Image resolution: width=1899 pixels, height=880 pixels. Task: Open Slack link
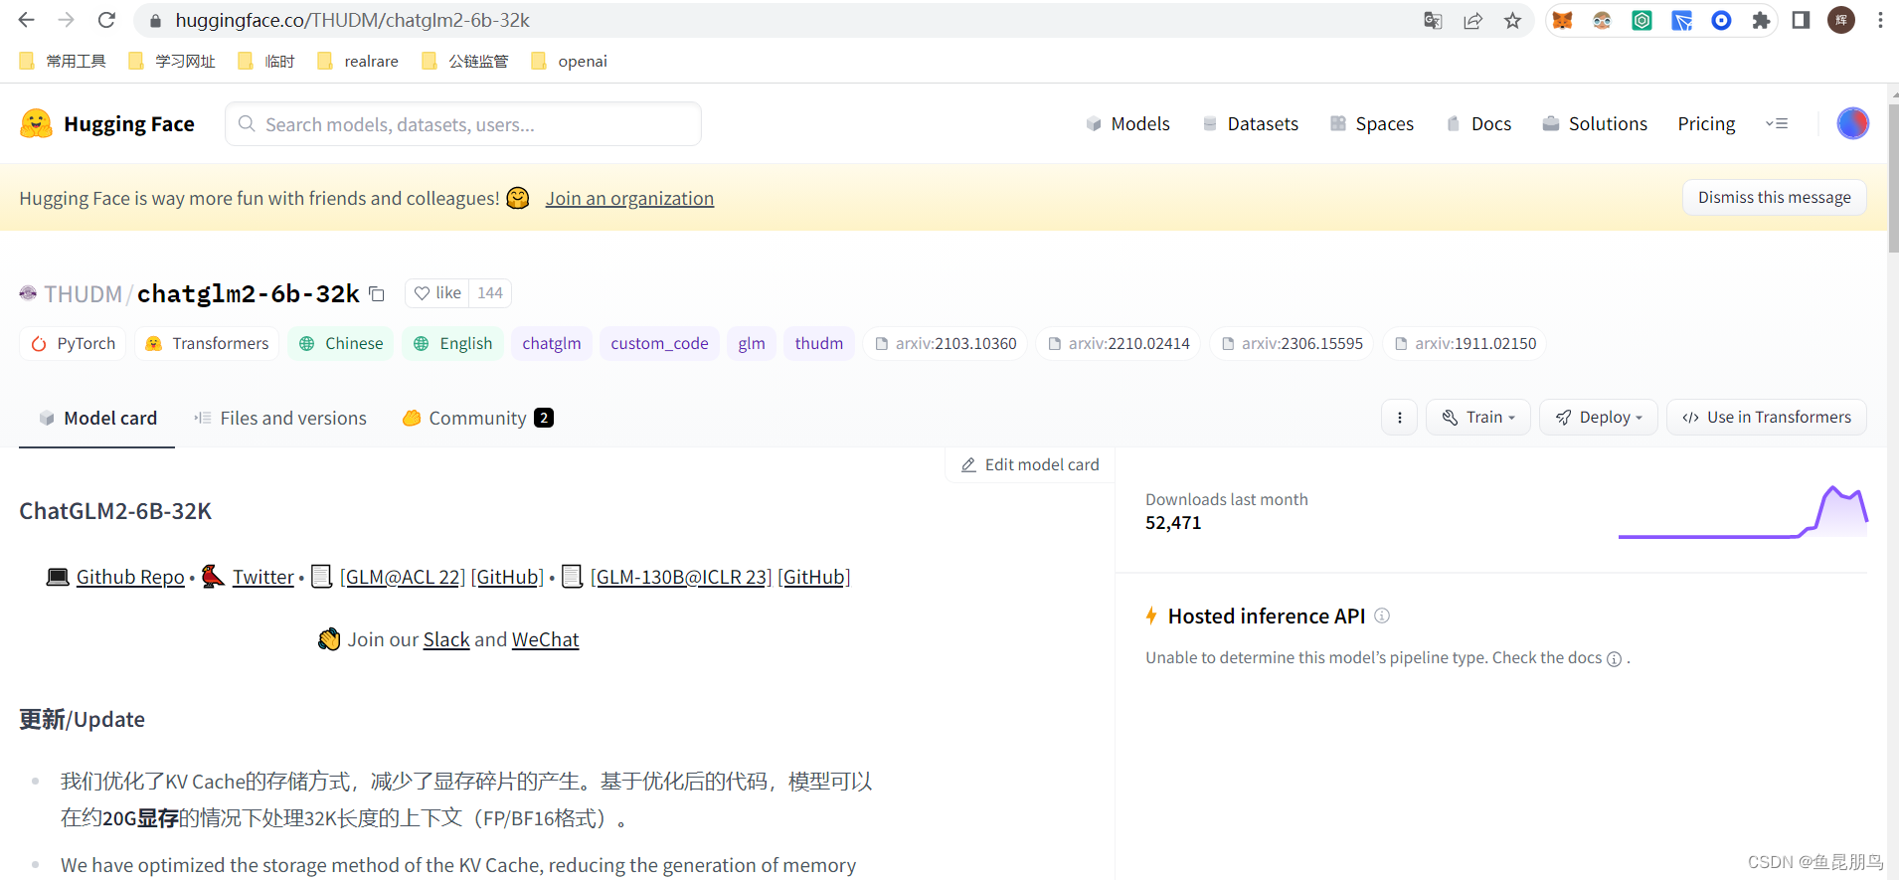(x=446, y=639)
